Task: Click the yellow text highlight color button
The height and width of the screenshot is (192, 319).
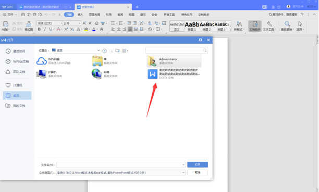Action: click(x=86, y=30)
